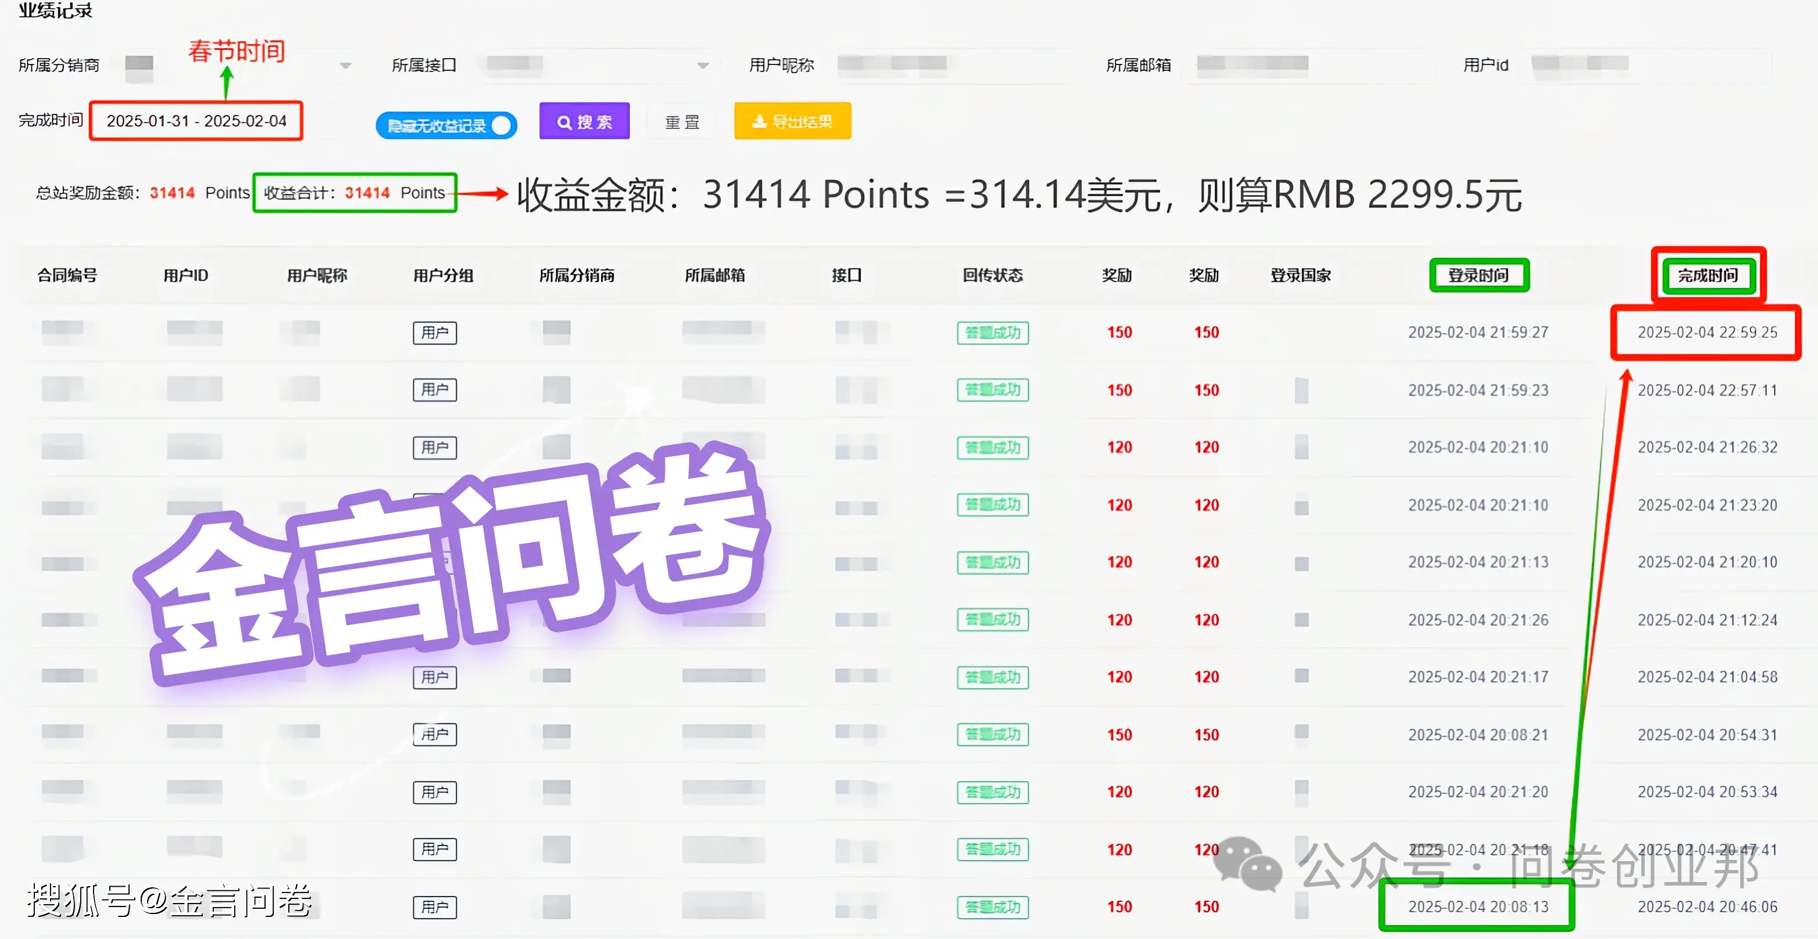Click the 搜索 search button

click(x=584, y=121)
